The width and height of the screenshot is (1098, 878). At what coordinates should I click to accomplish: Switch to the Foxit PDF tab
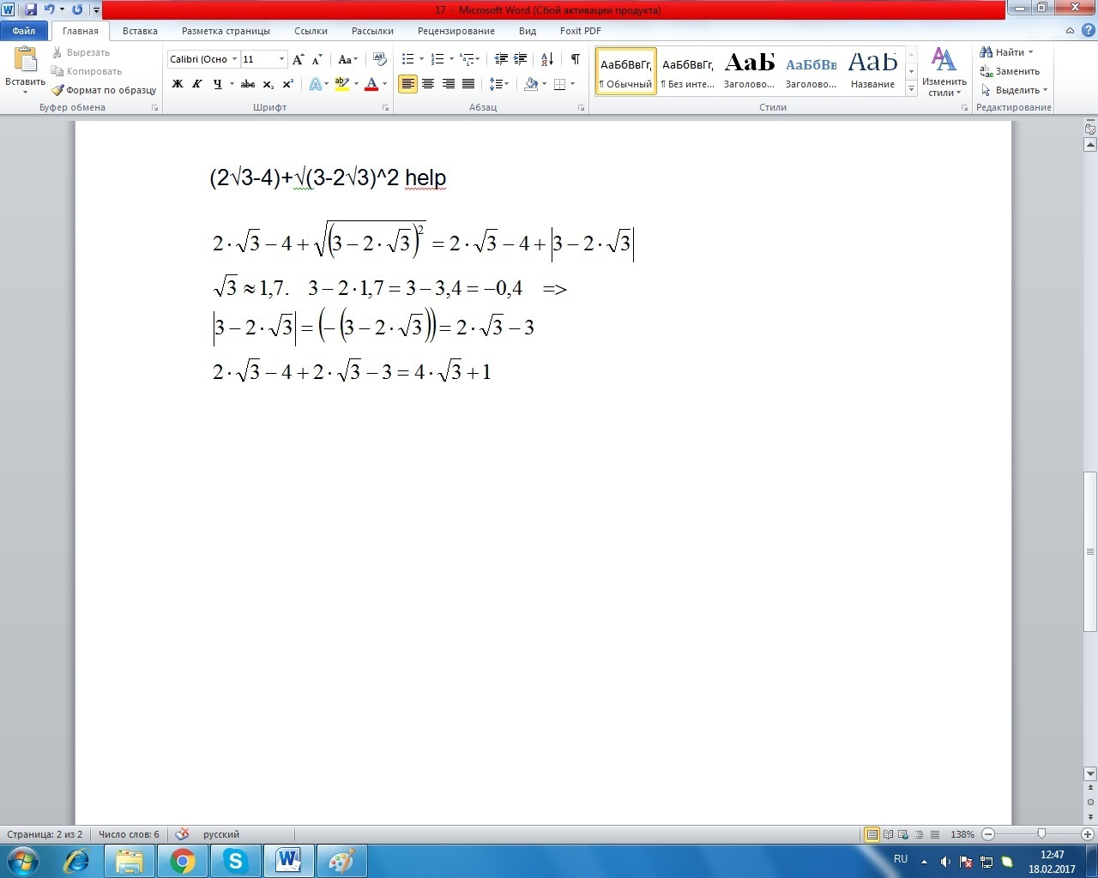point(581,31)
